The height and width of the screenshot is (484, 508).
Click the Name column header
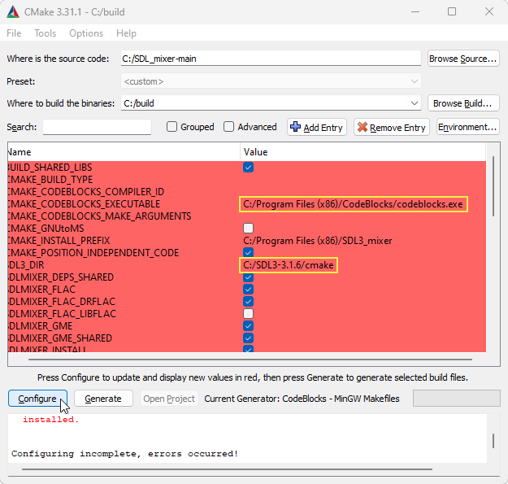[124, 152]
